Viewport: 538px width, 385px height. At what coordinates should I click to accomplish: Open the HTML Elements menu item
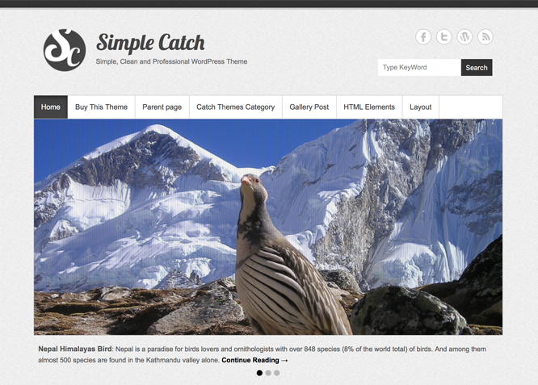(x=369, y=107)
